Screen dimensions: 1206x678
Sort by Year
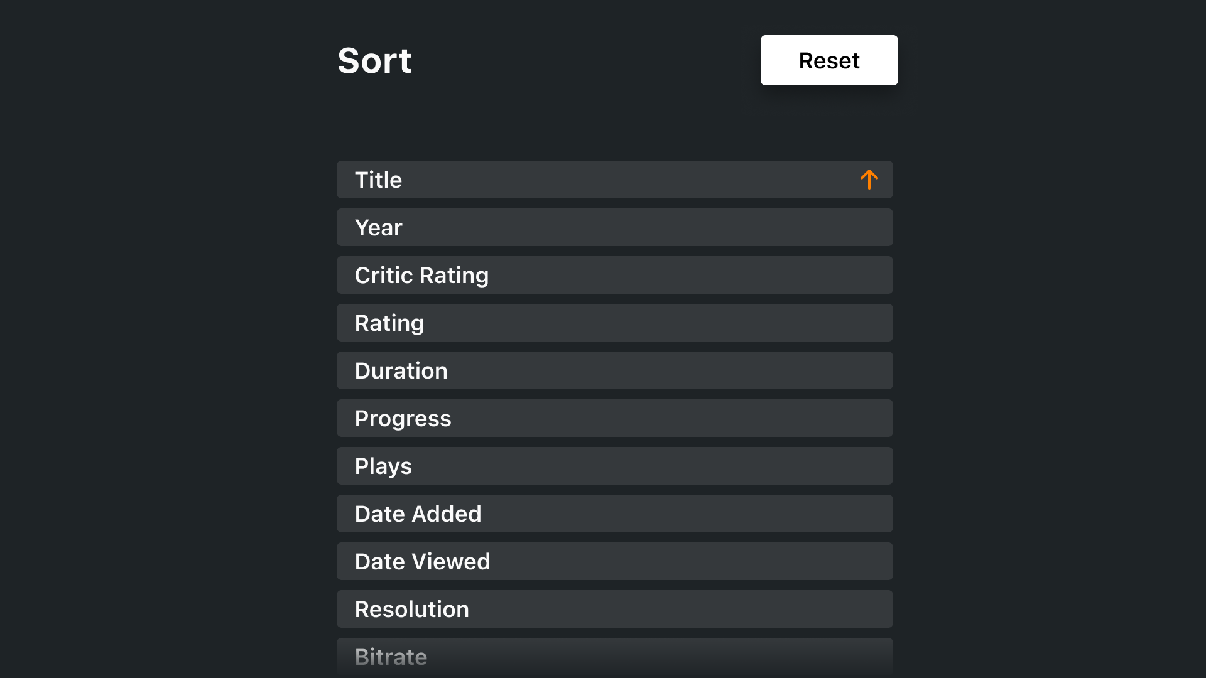point(614,227)
